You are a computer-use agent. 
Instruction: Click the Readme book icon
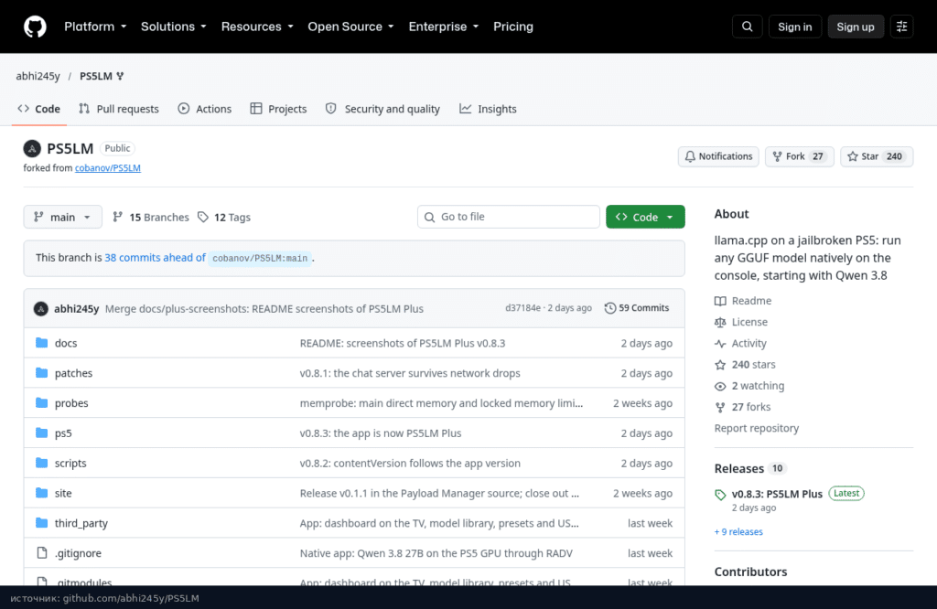(x=720, y=301)
